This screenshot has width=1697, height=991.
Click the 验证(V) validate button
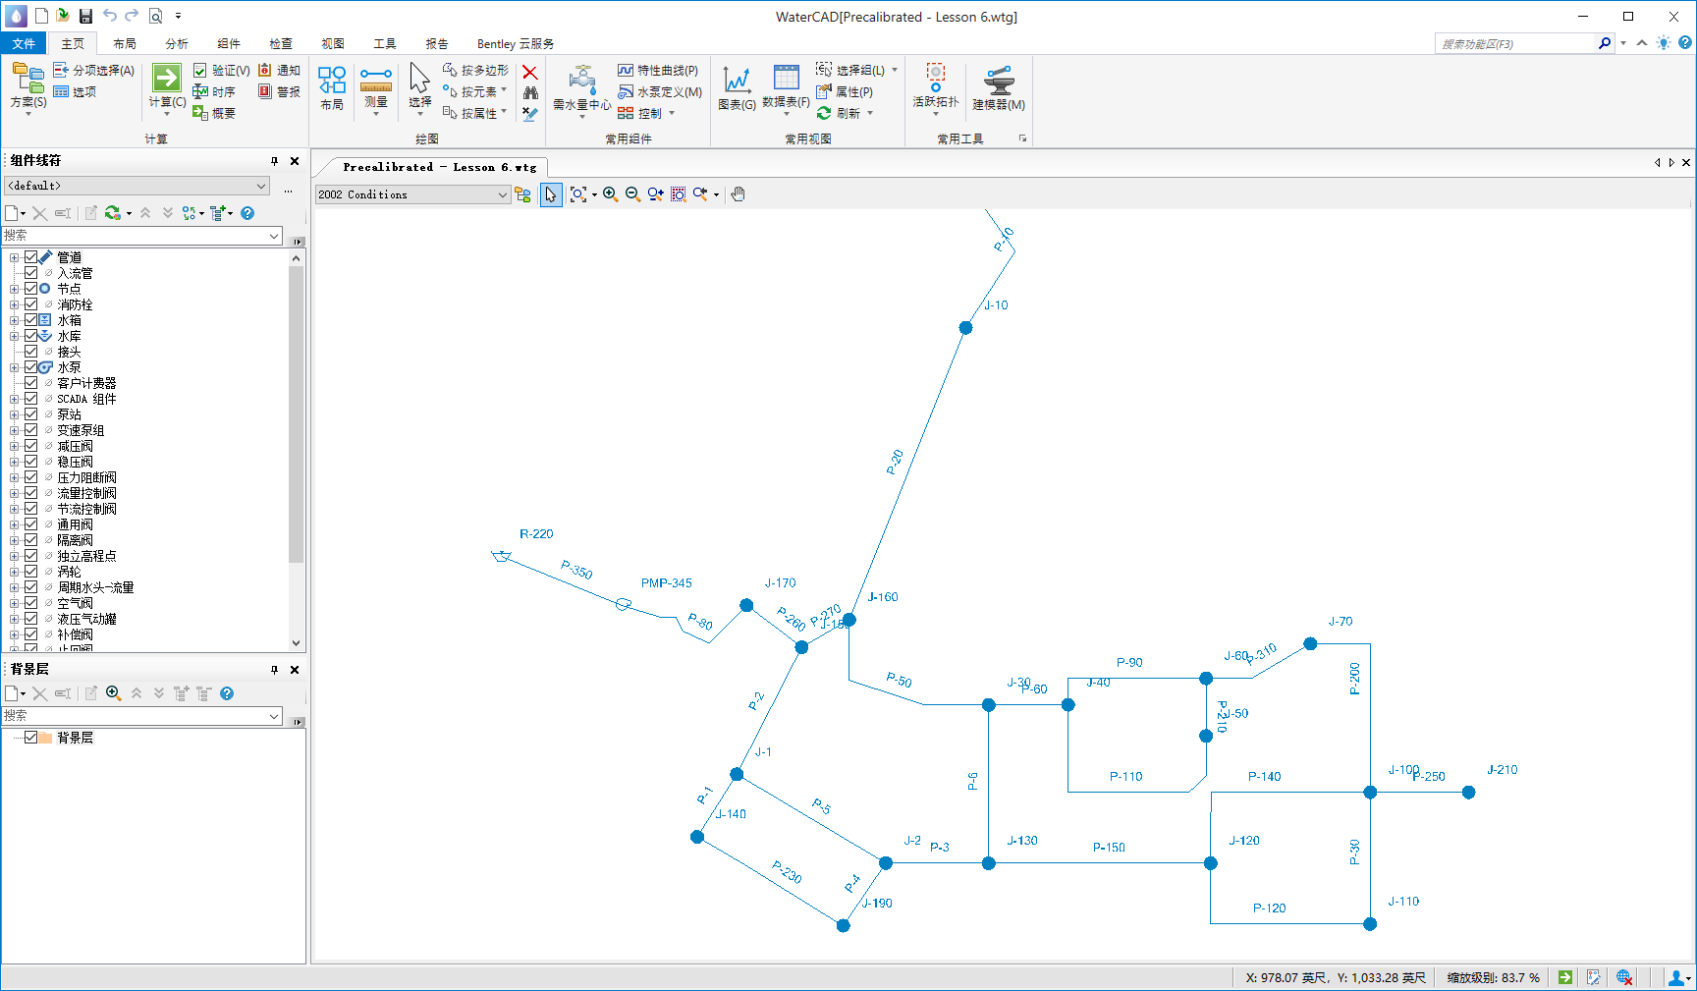tap(222, 71)
